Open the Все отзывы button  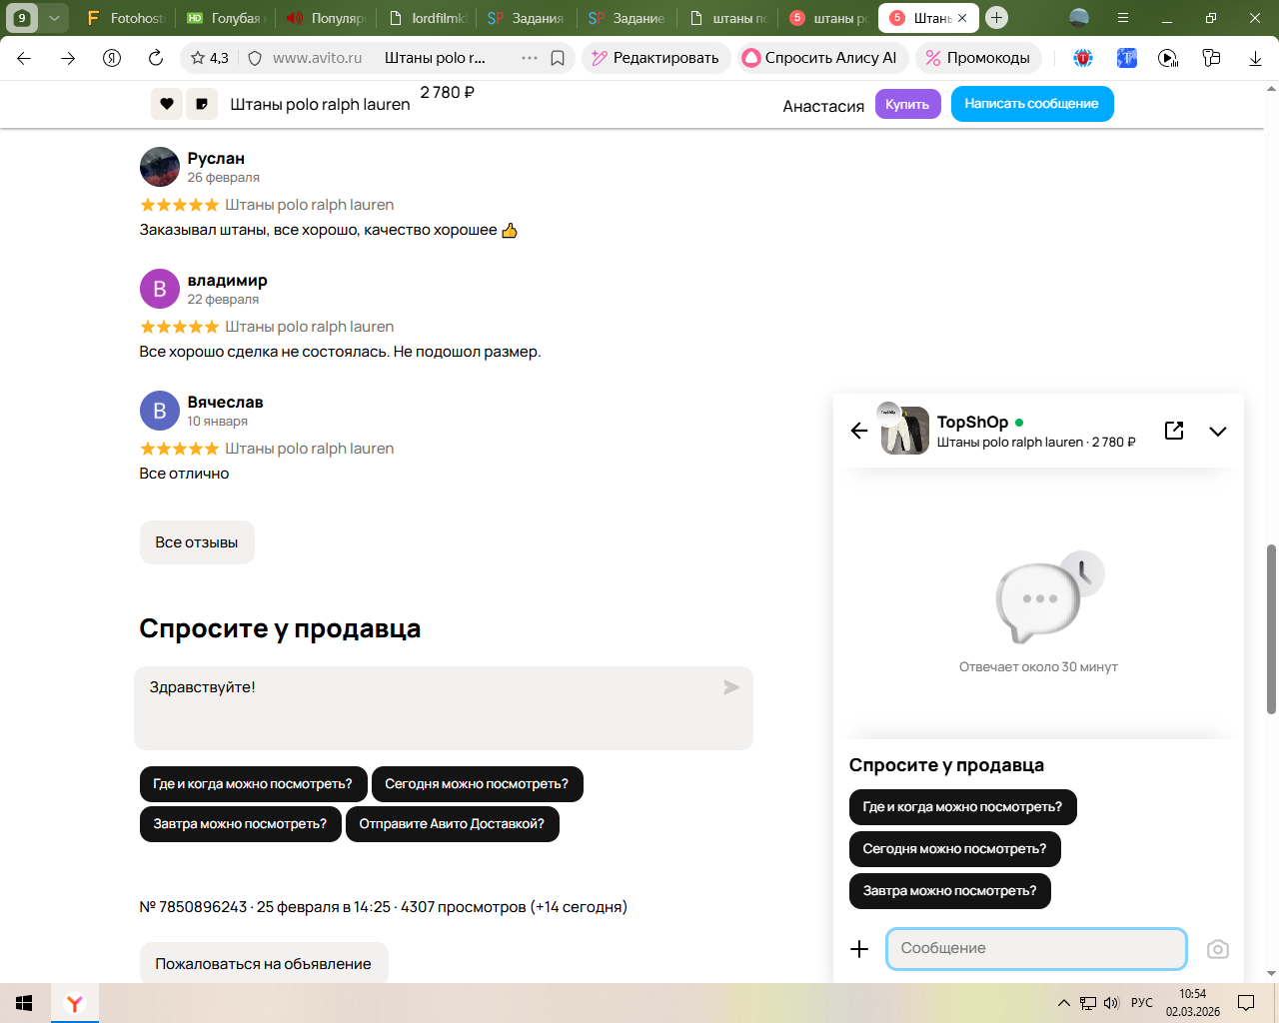coord(197,542)
